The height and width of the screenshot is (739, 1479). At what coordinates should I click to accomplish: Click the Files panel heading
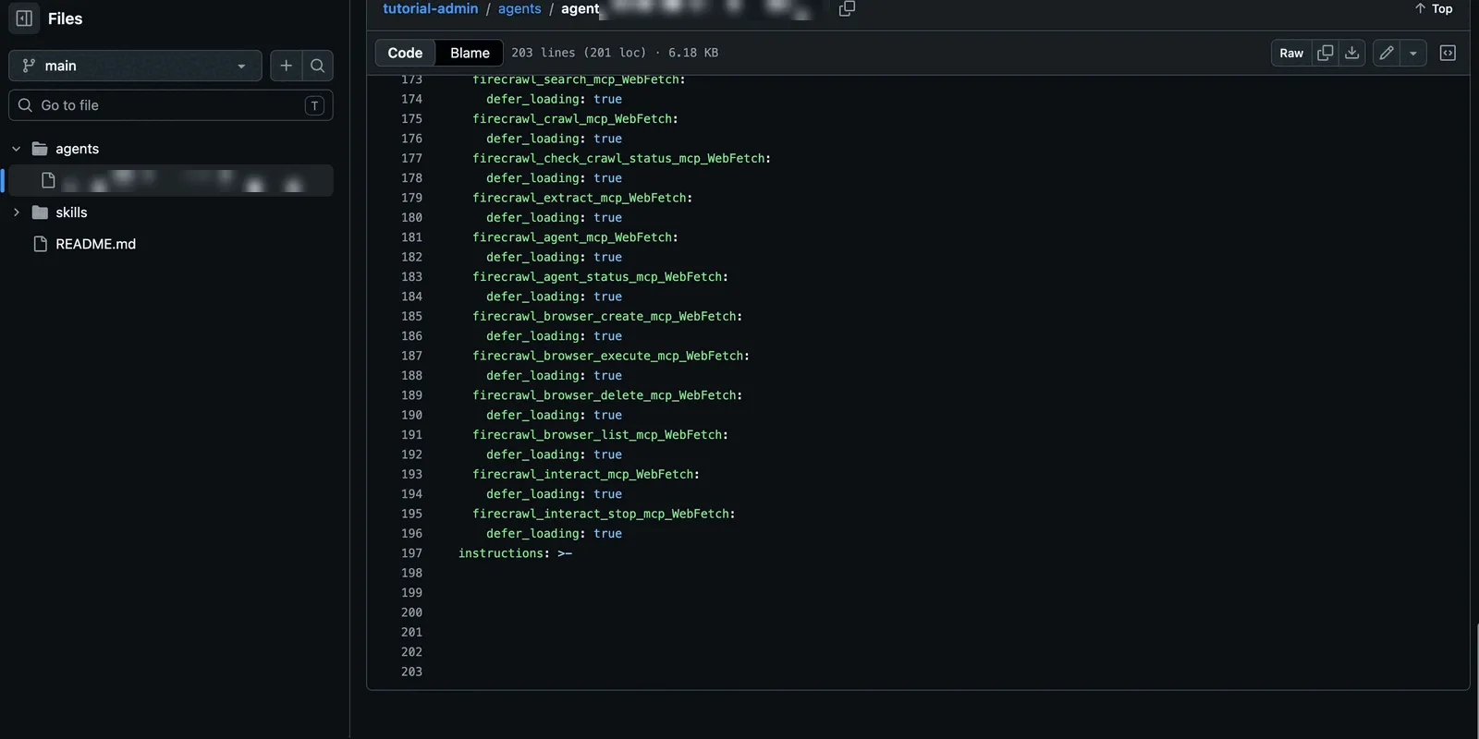tap(65, 18)
